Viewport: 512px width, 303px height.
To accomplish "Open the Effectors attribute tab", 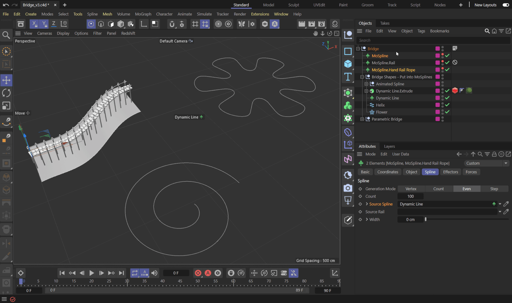I will click(x=450, y=172).
